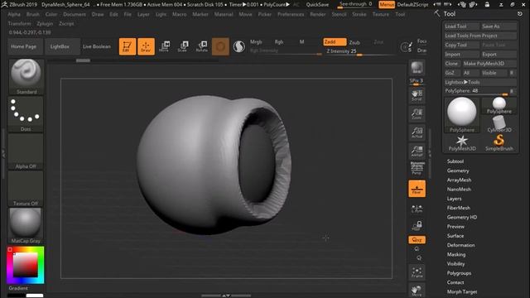530x298 pixels.
Task: Toggle Edit mode button
Action: pyautogui.click(x=128, y=46)
